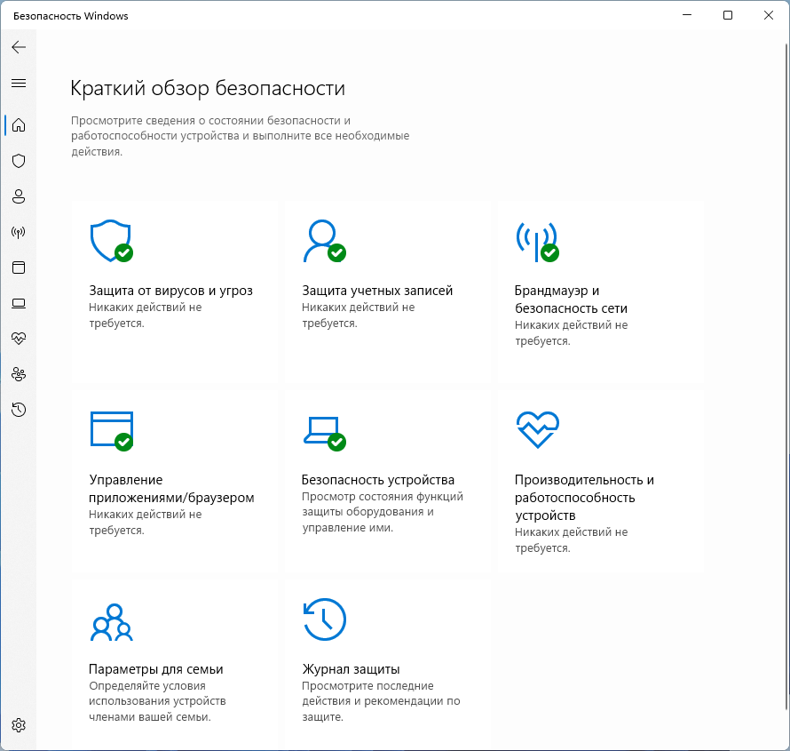Open firewall network sidebar icon

[x=19, y=232]
